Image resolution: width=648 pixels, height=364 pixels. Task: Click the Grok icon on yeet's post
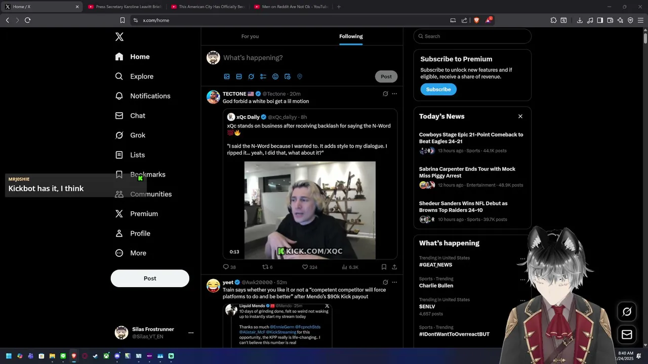coord(385,282)
